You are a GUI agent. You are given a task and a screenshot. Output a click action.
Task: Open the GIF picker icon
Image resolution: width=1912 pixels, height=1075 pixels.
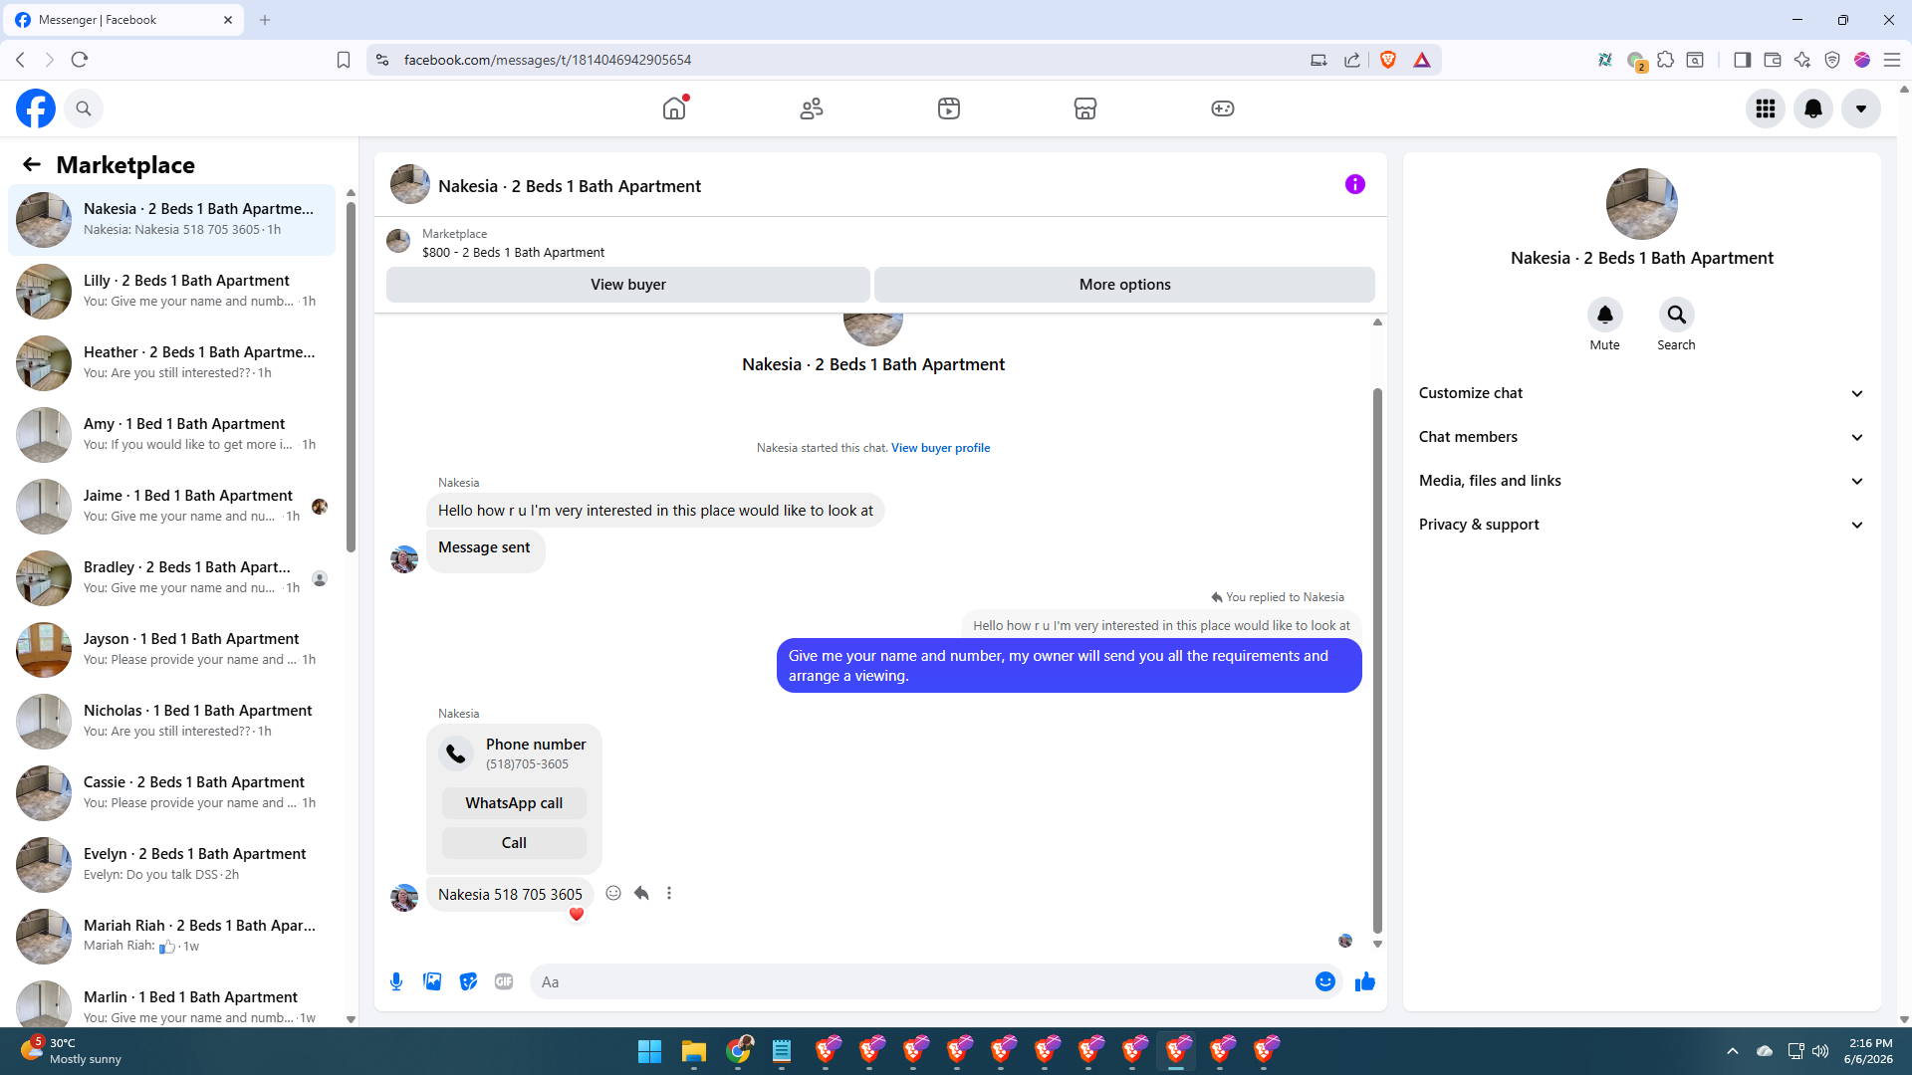coord(504,981)
